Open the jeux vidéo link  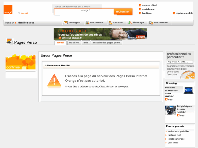tap(173, 143)
